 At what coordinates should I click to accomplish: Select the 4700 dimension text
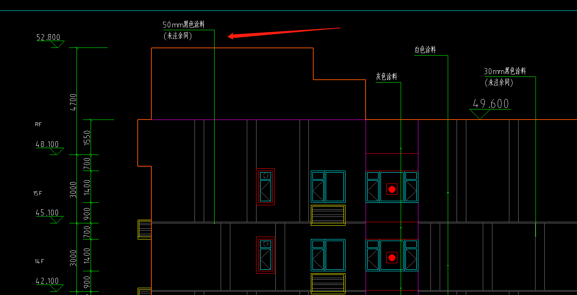click(73, 102)
